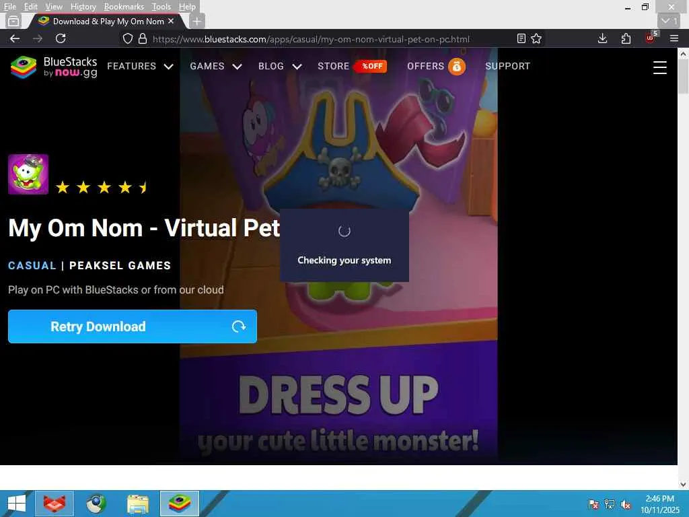Open the Firefox application menu
689x517 pixels.
[x=674, y=38]
